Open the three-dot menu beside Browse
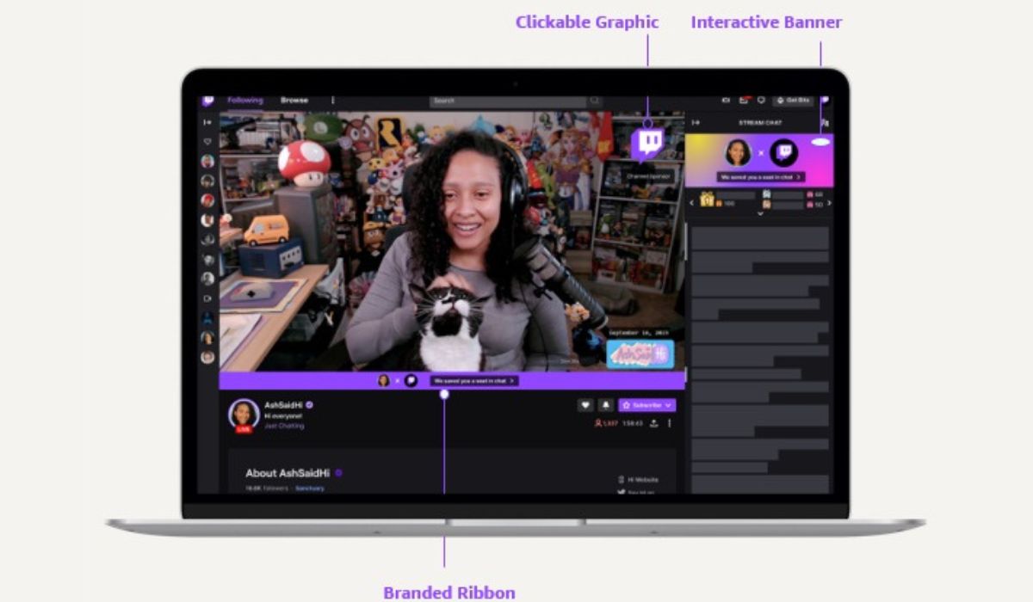Screen dimensions: 1033x602 click(333, 101)
